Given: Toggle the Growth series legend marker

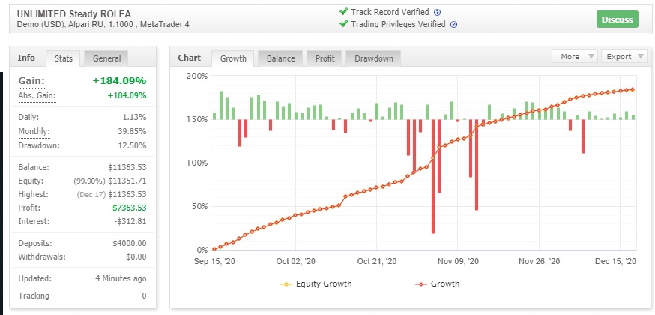Looking at the screenshot, I should click(421, 284).
